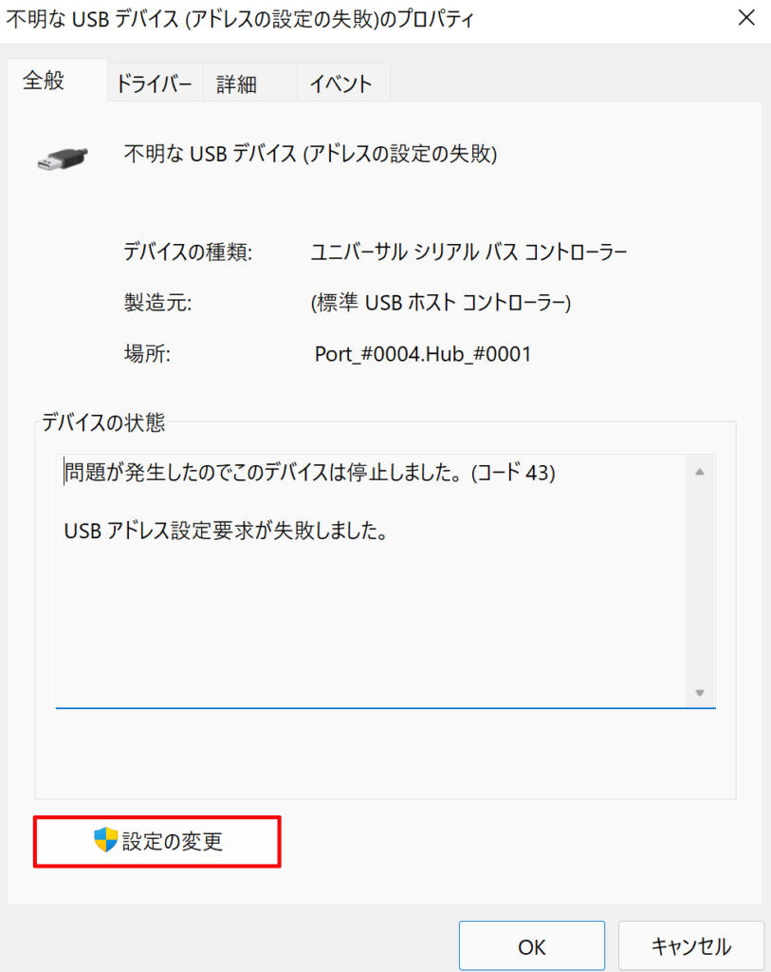Click the キャンセル button

click(690, 945)
